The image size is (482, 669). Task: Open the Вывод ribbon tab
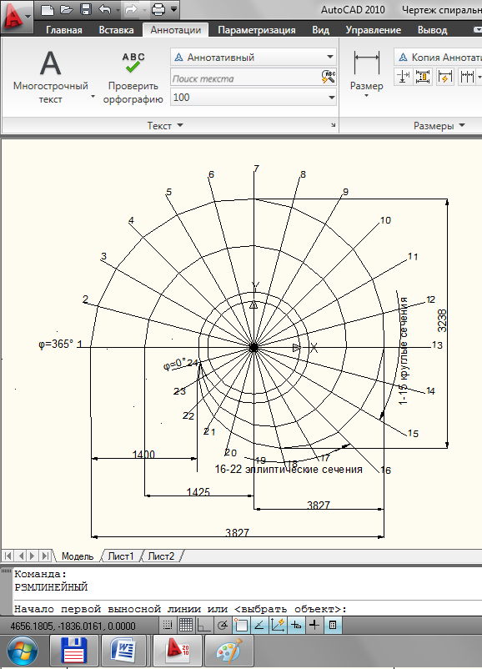tap(432, 30)
